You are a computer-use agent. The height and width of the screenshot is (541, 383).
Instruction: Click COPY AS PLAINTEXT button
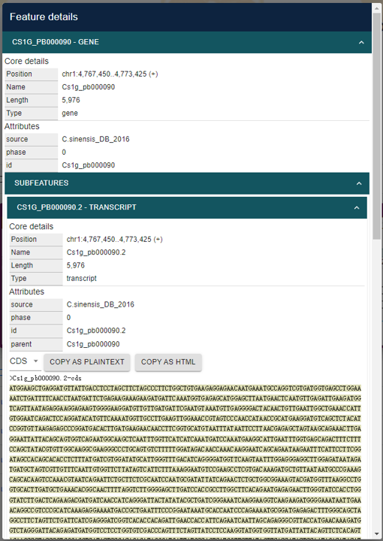tap(87, 362)
